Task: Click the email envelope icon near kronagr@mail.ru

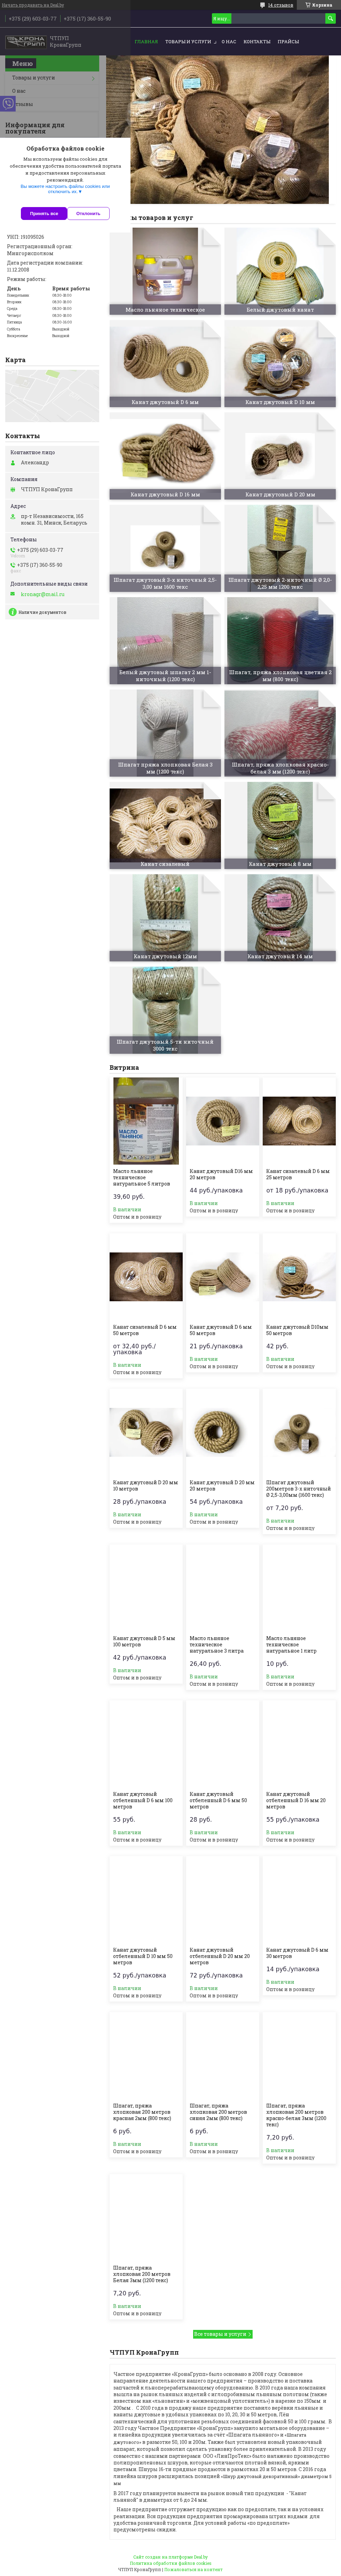Action: [13, 594]
